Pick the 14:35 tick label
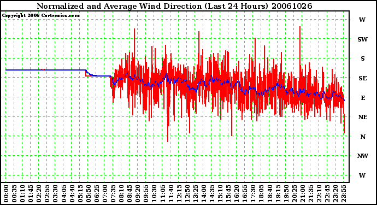 point(211,194)
